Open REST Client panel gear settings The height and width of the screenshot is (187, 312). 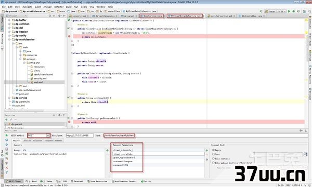(x=301, y=130)
